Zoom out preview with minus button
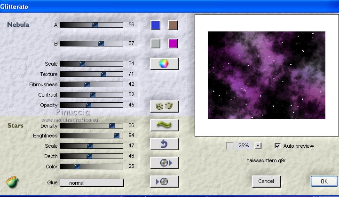Viewport: 339px width, 197px height. (229, 146)
